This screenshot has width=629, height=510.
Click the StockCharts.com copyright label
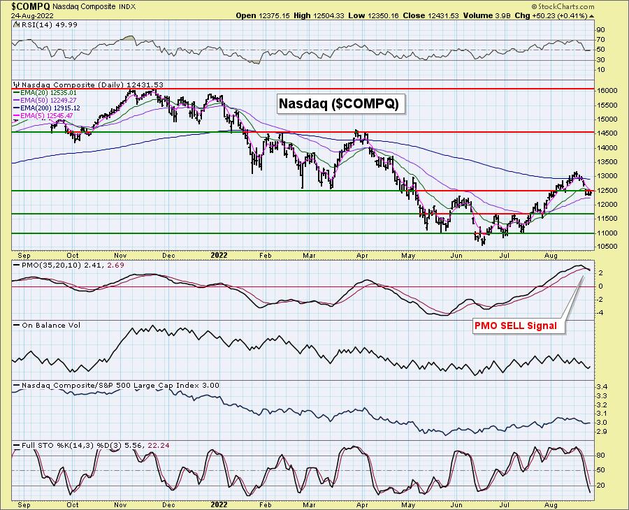563,6
